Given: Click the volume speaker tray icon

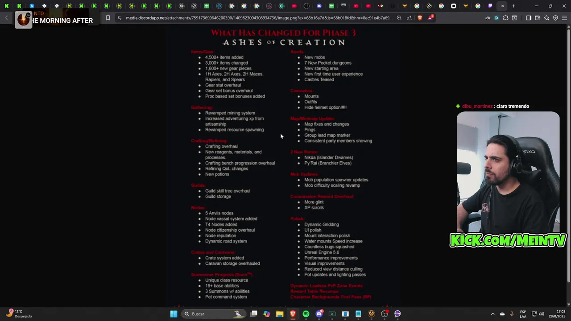Looking at the screenshot, I should coord(542,314).
